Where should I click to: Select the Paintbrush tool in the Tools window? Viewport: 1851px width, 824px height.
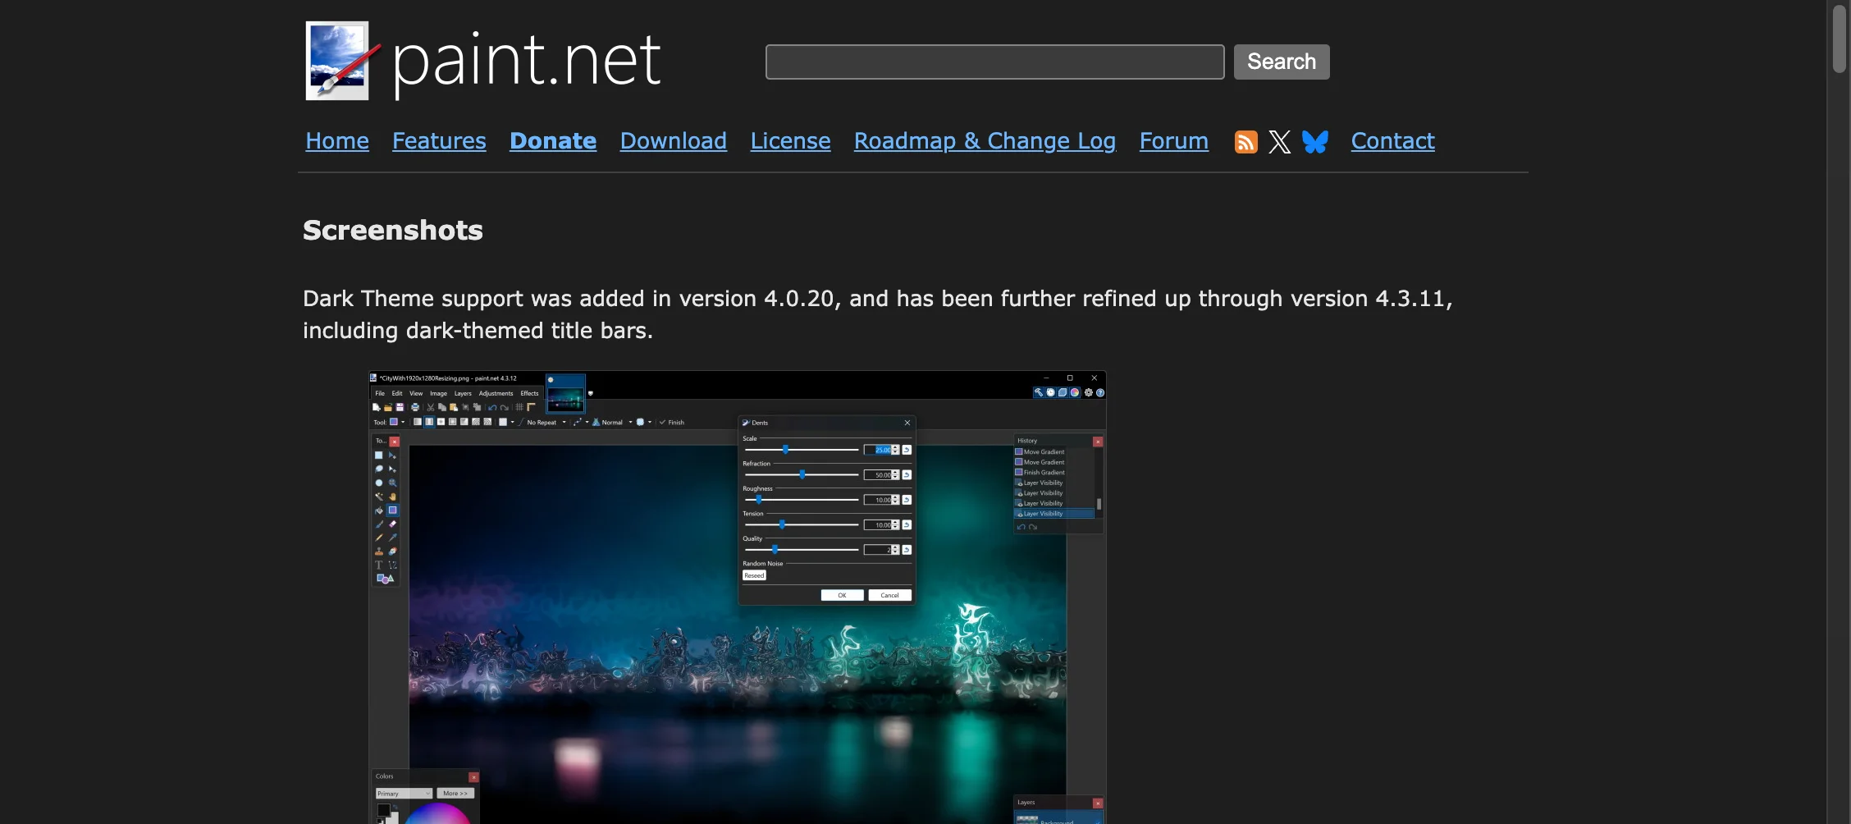pyautogui.click(x=379, y=524)
